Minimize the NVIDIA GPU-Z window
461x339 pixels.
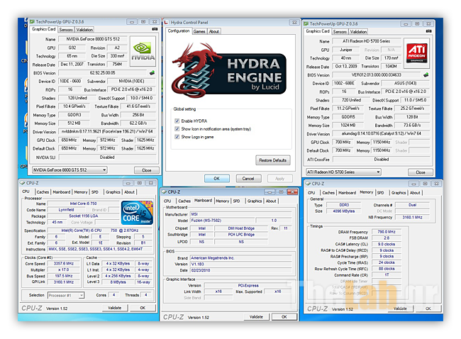[132, 22]
